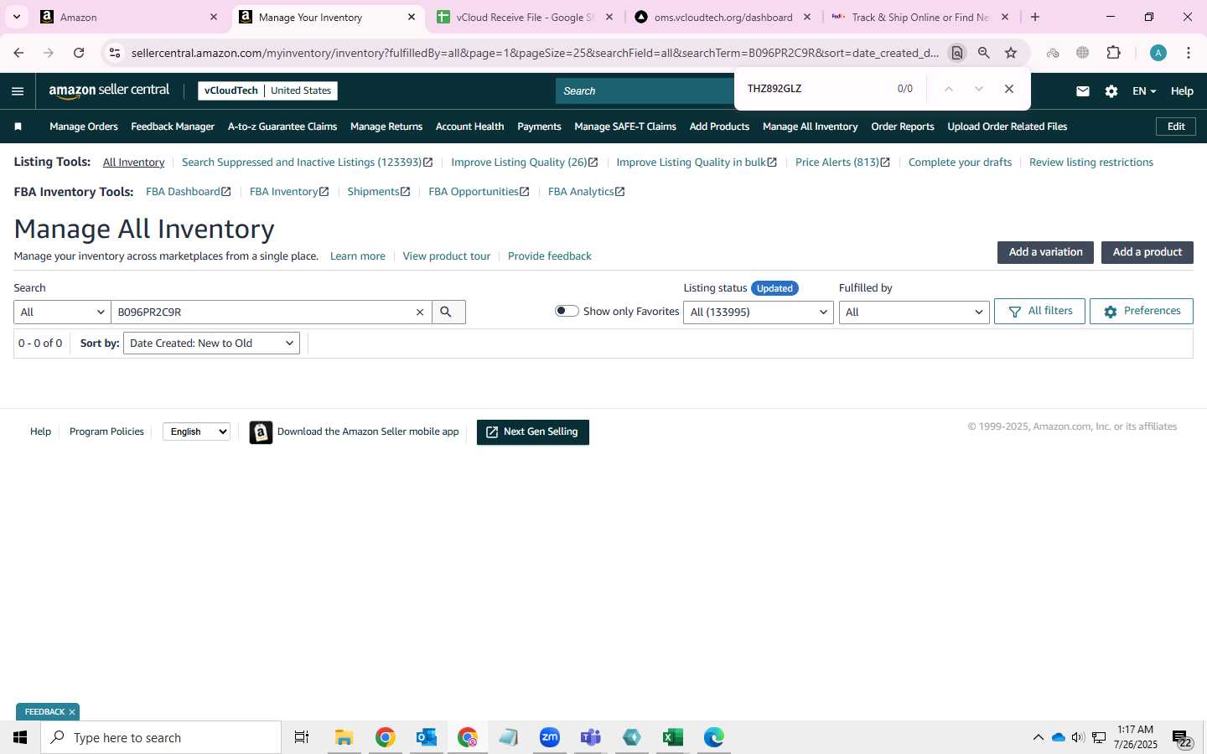
Task: Go to previous find result arrow
Action: (949, 89)
